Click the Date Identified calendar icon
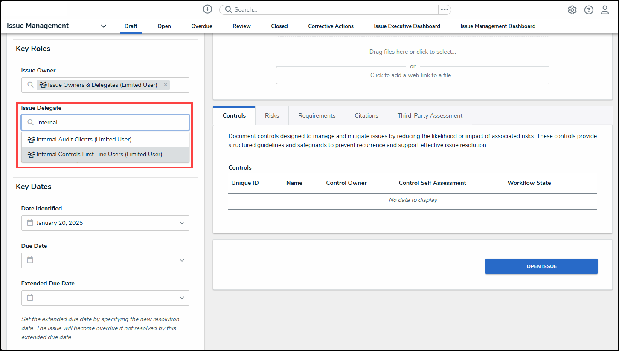The image size is (619, 351). pos(30,222)
